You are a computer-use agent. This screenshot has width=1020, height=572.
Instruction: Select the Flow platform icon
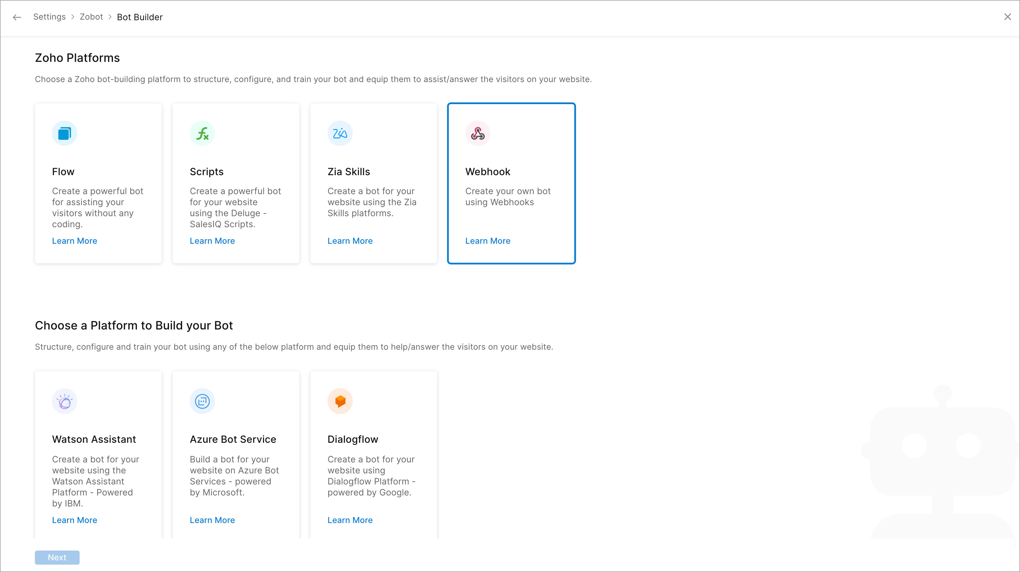click(x=65, y=134)
